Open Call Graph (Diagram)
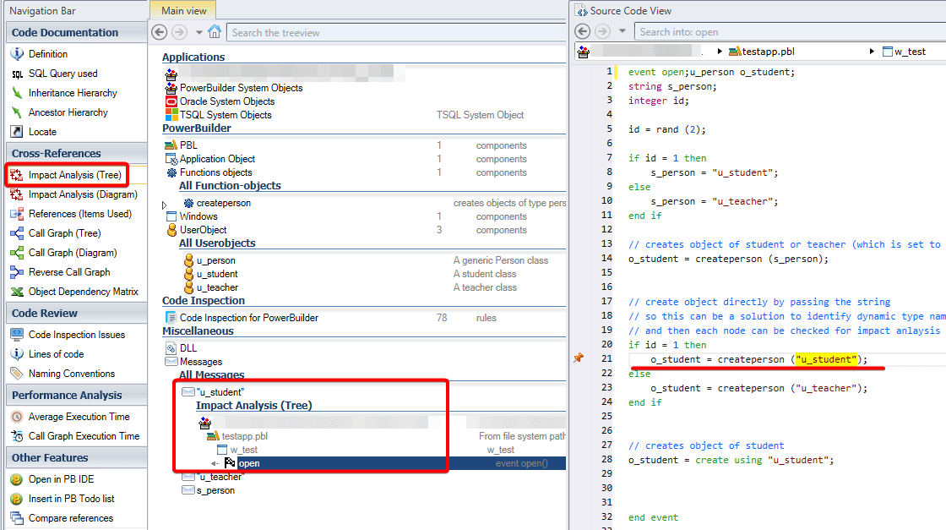Screen dimensions: 946x530 click(72, 253)
